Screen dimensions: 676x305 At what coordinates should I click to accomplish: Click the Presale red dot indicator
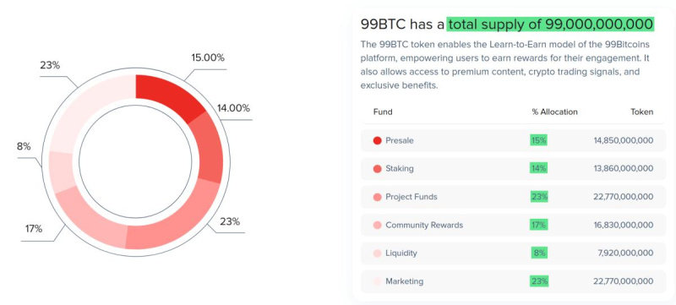tap(377, 140)
